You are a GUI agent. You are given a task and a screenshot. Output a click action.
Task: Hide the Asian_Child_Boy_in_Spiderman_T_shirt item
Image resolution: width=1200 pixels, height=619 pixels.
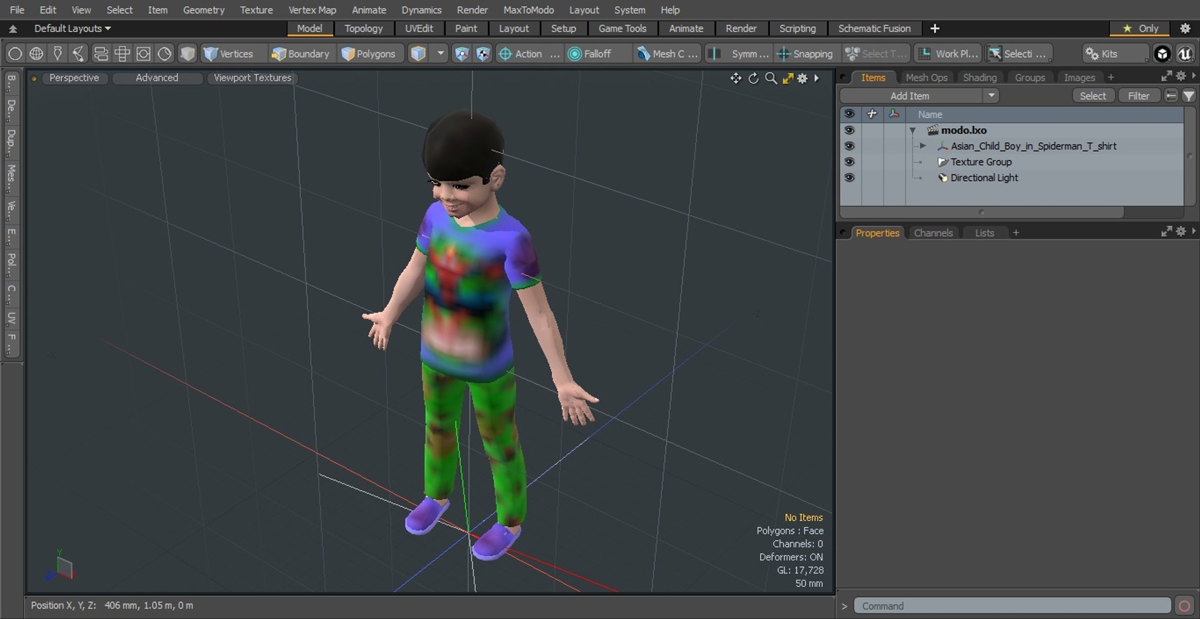(x=849, y=146)
